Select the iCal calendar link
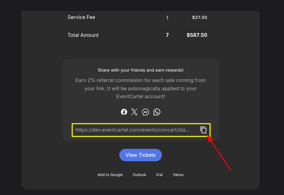This screenshot has width=284, height=195. point(160,175)
